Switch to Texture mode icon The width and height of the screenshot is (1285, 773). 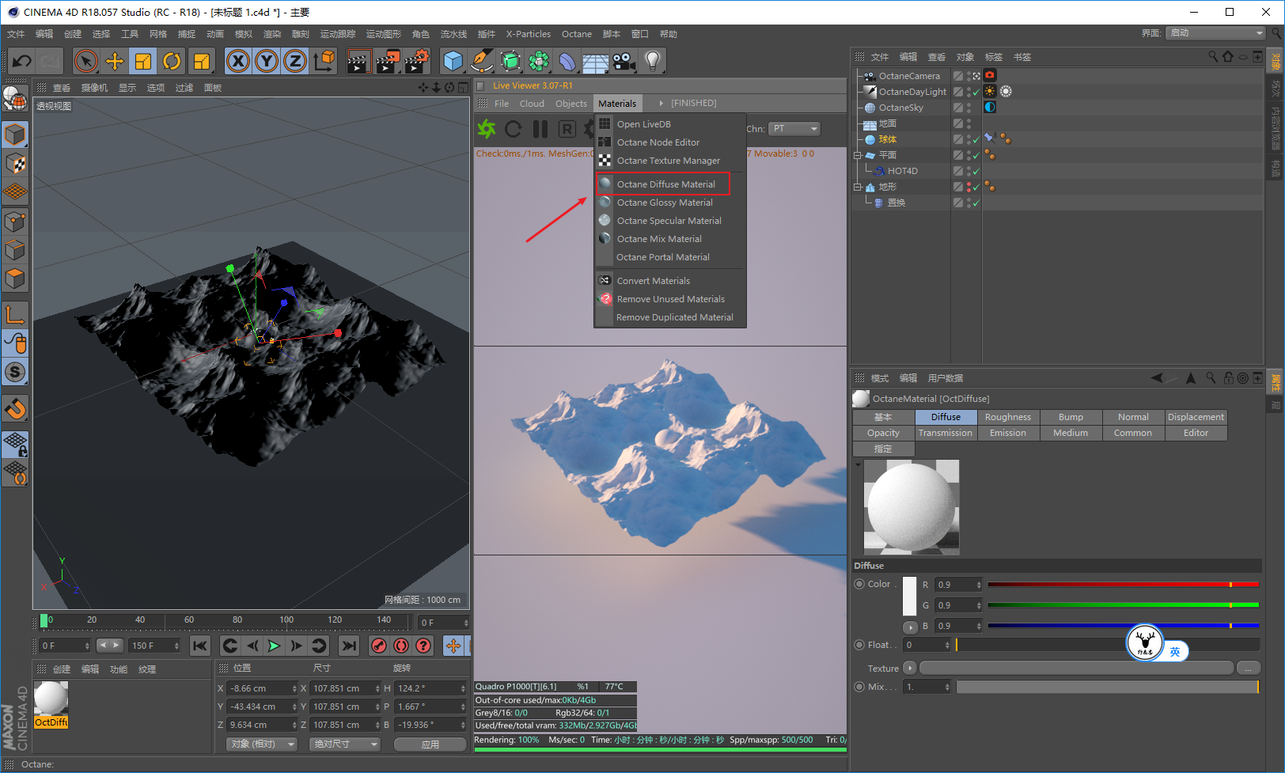click(15, 164)
